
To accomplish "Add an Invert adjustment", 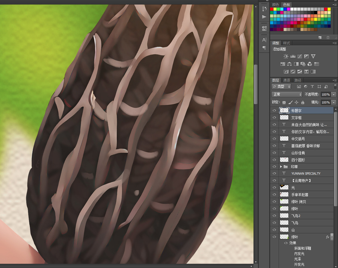I will coord(286,71).
